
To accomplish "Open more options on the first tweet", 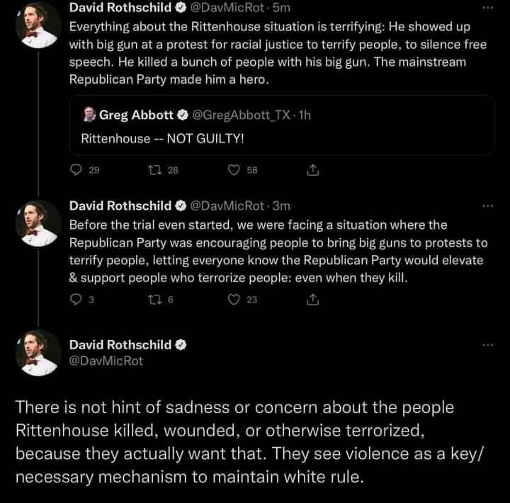I will [x=486, y=9].
